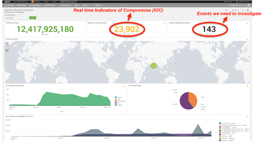The image size is (265, 142).
Task: Expand the Configure navigation menu
Action: (x=98, y=5)
